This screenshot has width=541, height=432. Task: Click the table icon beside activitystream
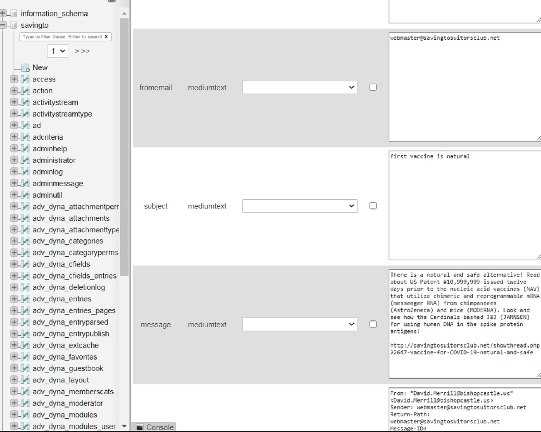point(25,102)
